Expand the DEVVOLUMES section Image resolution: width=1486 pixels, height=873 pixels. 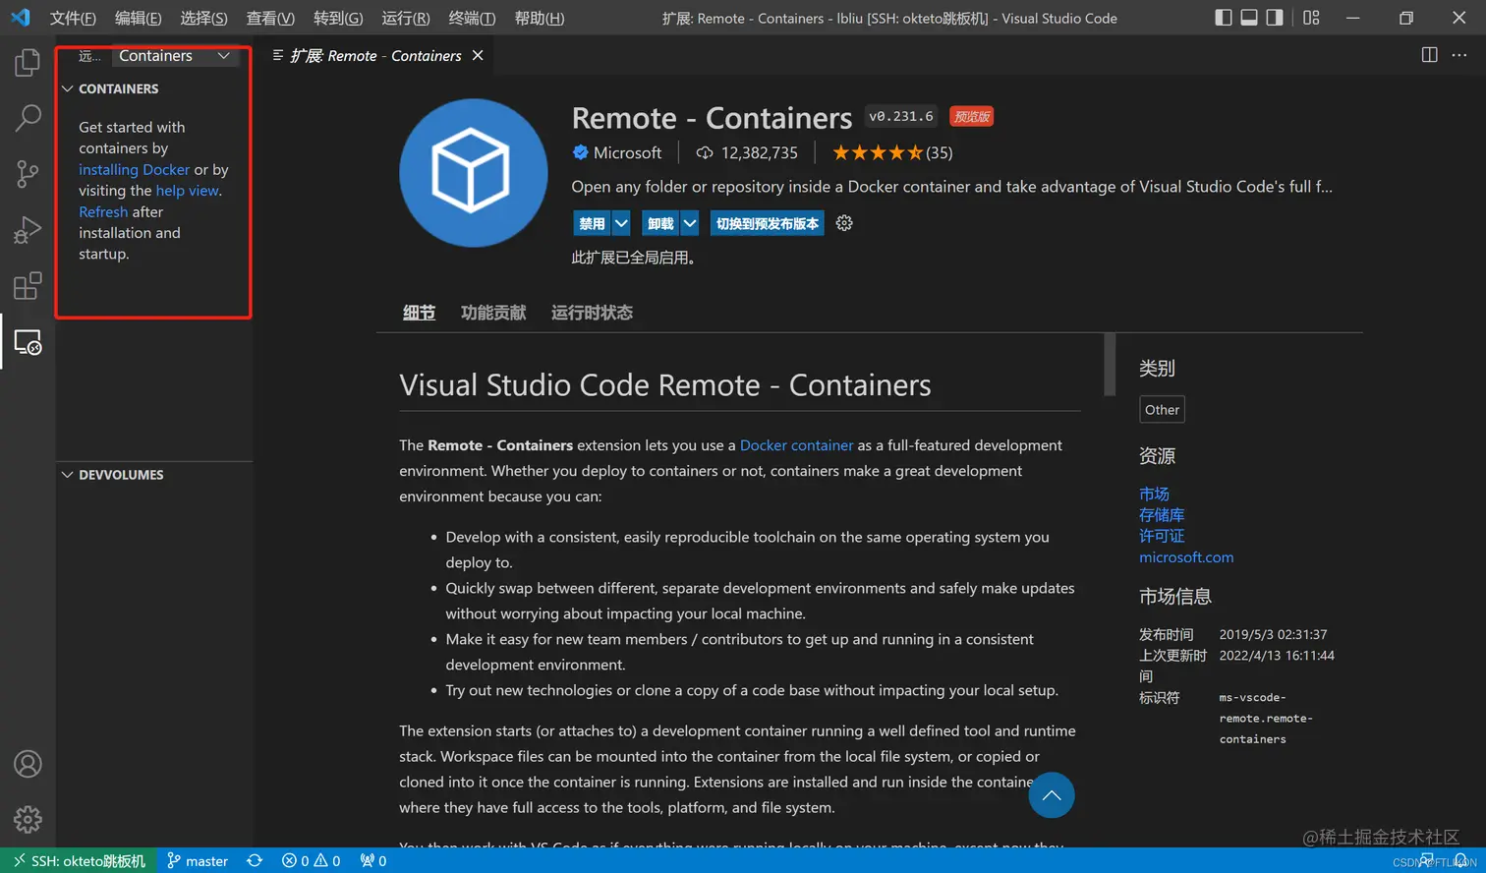click(x=120, y=474)
